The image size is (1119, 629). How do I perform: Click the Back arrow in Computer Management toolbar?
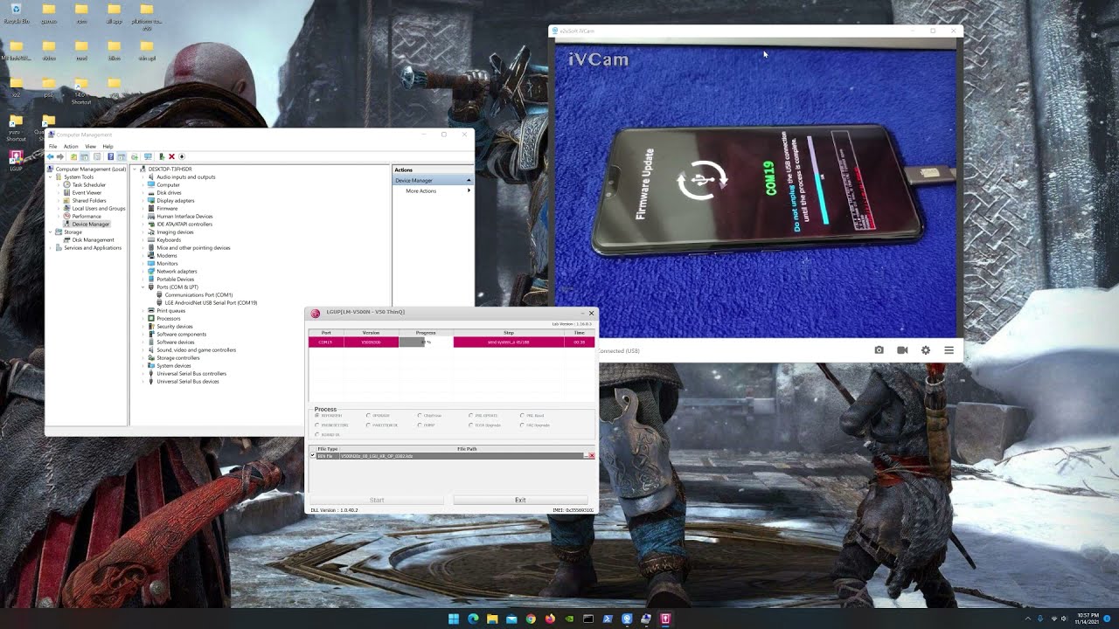(x=51, y=156)
